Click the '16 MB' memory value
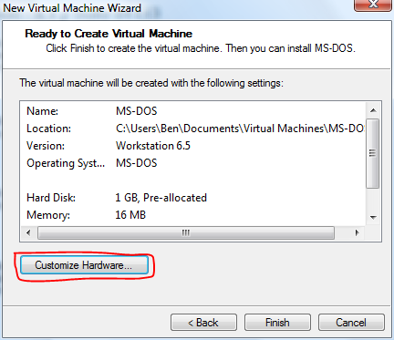This screenshot has height=340, width=394. click(x=130, y=215)
